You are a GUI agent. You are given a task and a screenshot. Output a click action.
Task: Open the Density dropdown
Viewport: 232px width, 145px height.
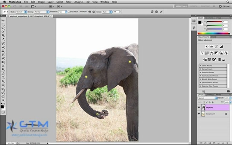coord(42,12)
